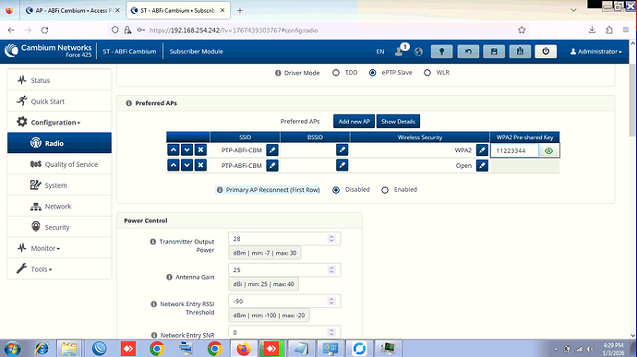Click the Network Entry RSSI Threshold info icon

click(x=154, y=304)
